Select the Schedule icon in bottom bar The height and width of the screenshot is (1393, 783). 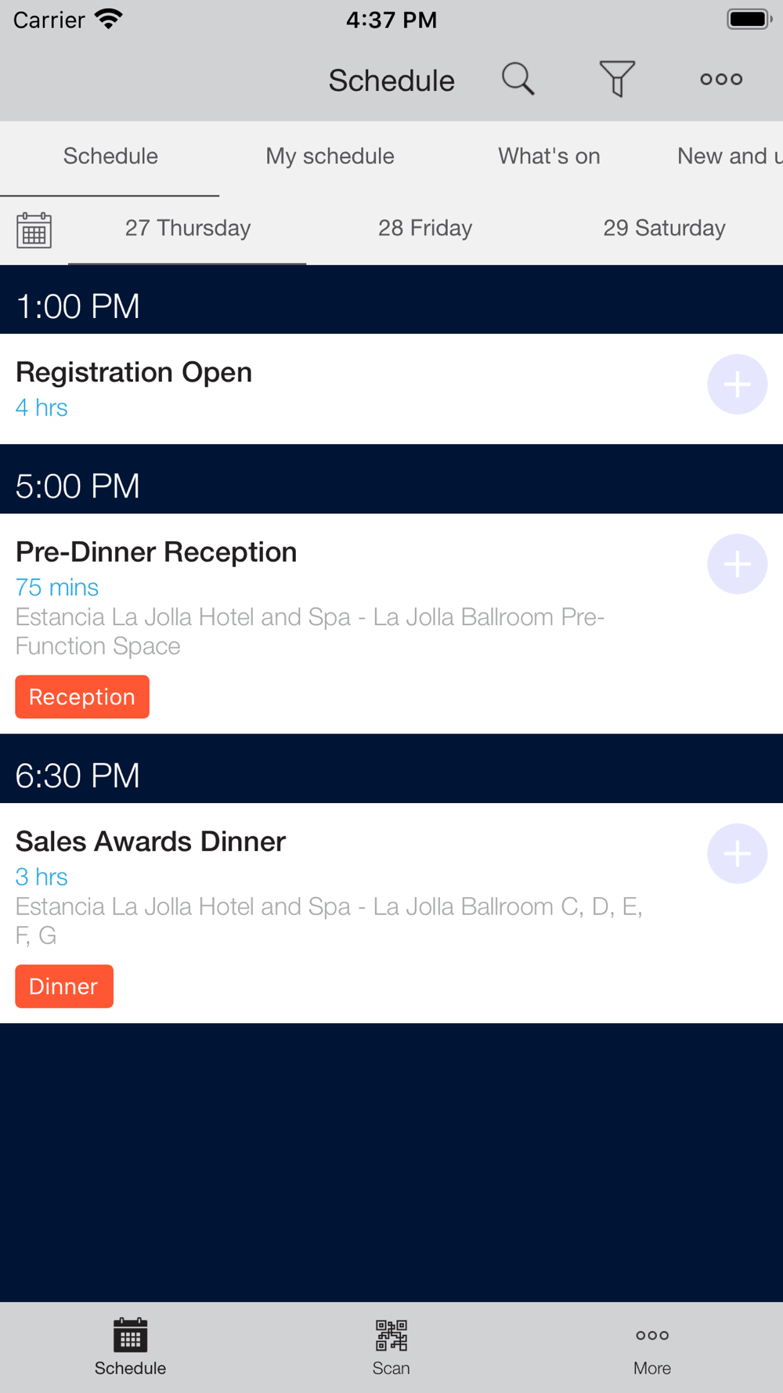130,1335
